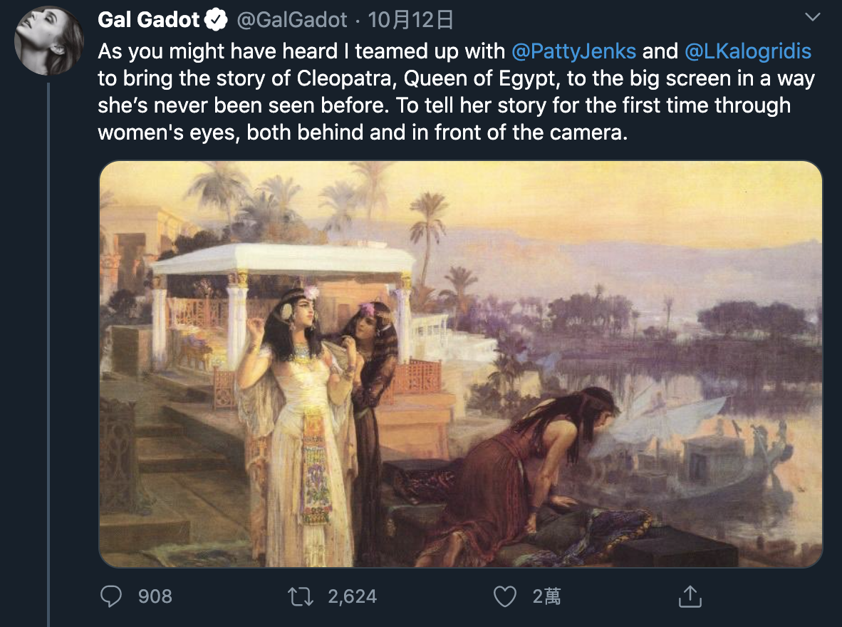Click the @GalGadot handle

pyautogui.click(x=291, y=20)
